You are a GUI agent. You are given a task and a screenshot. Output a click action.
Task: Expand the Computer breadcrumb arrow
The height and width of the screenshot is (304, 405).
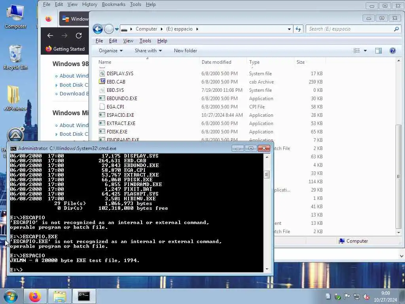[x=161, y=29]
